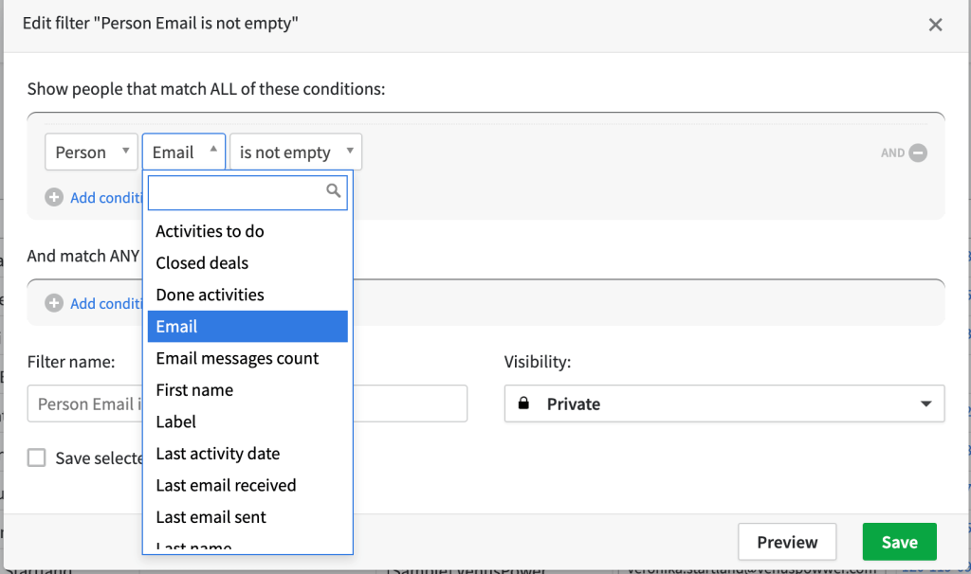971x574 pixels.
Task: Collapse the Email field dropdown
Action: (183, 152)
